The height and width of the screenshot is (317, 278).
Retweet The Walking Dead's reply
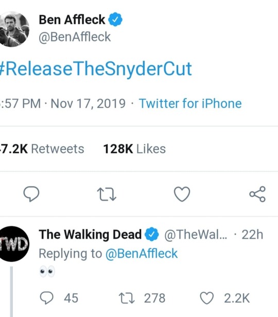click(x=127, y=298)
